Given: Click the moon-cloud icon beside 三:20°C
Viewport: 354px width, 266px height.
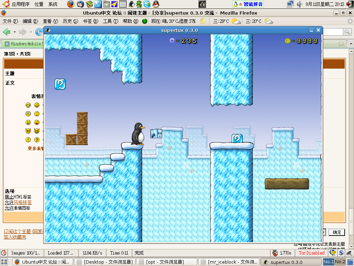Looking at the screenshot, I should tap(269, 21).
